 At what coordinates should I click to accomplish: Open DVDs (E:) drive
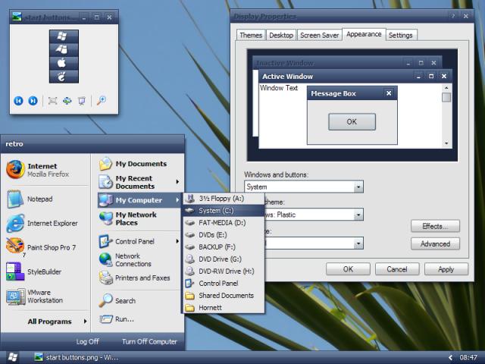(224, 235)
